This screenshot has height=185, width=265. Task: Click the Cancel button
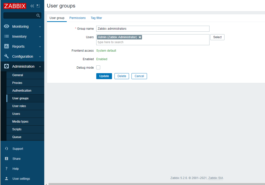pyautogui.click(x=139, y=76)
